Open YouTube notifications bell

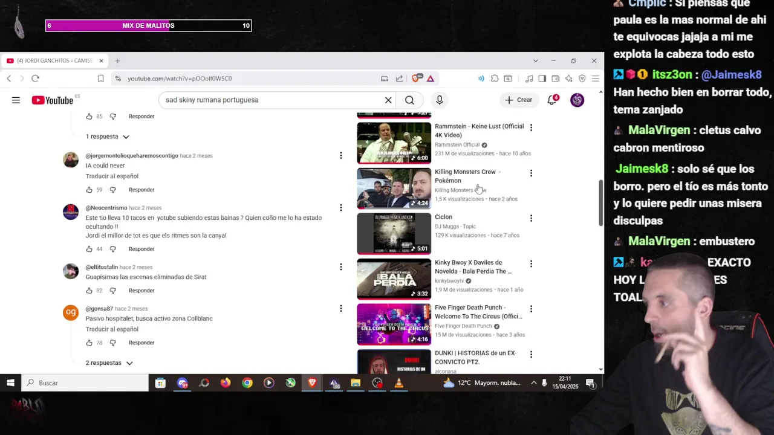(551, 100)
